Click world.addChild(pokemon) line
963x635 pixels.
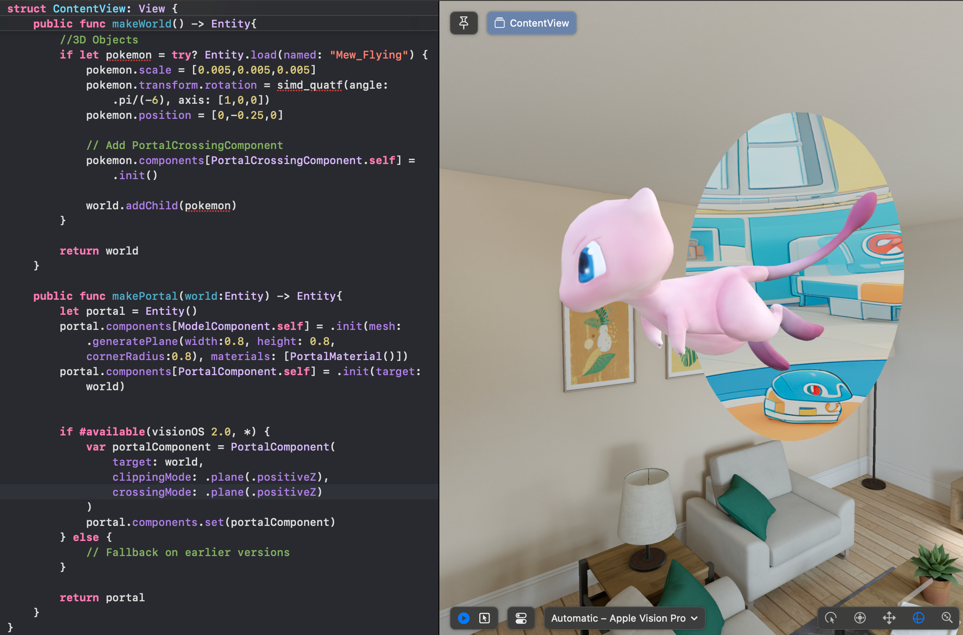pos(161,206)
